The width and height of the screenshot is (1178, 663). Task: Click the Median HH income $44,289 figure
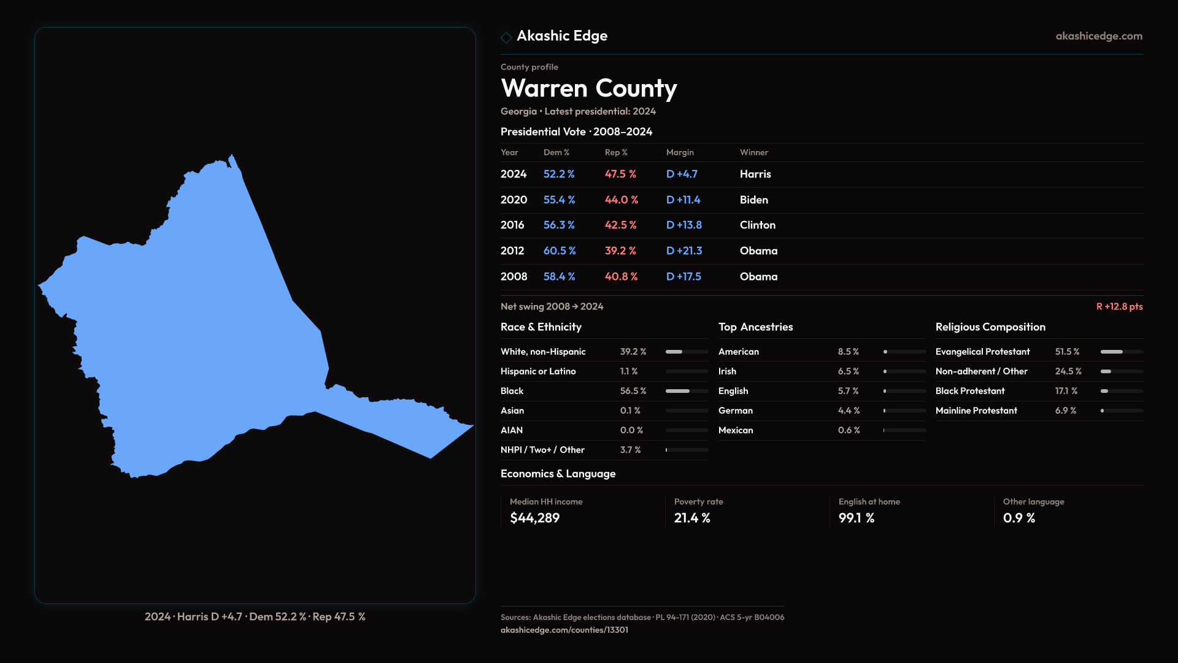(x=534, y=518)
